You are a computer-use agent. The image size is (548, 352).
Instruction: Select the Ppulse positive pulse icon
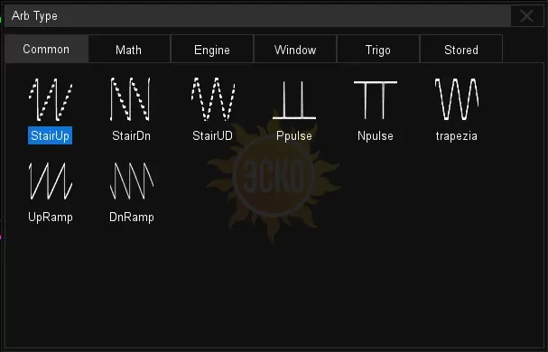[294, 100]
